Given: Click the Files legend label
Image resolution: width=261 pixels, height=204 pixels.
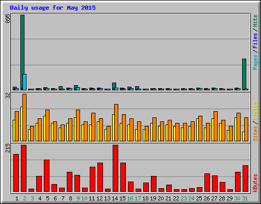Looking at the screenshot, I should [255, 41].
